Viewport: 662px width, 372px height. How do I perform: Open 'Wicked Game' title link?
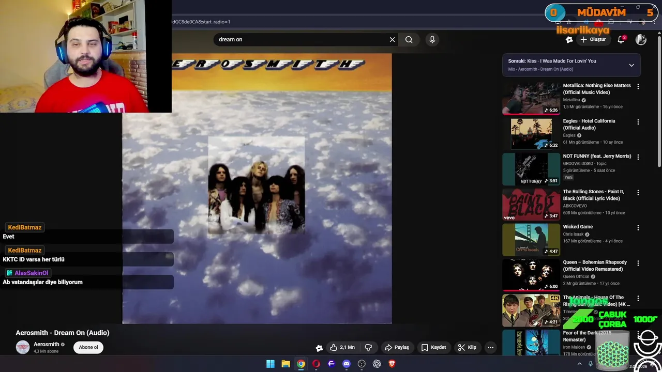[x=578, y=227]
